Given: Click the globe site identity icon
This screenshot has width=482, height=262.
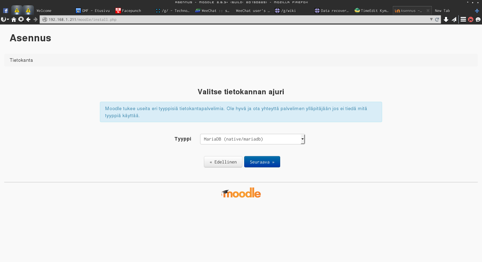Looking at the screenshot, I should (45, 20).
